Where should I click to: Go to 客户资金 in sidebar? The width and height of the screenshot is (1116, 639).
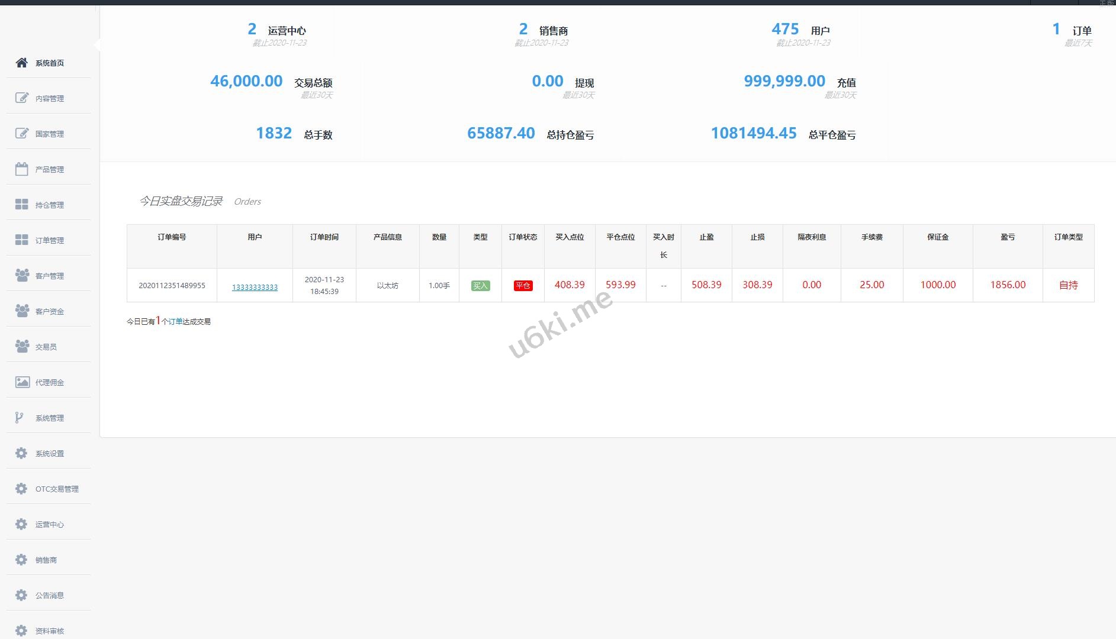pos(49,312)
